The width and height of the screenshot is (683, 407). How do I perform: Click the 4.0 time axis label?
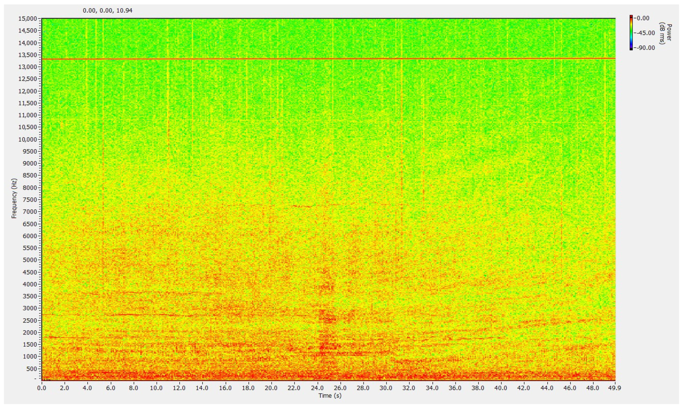[88, 388]
